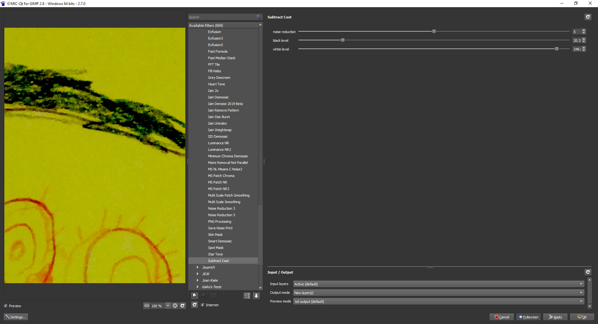Open the Settings dialog button

click(16, 317)
